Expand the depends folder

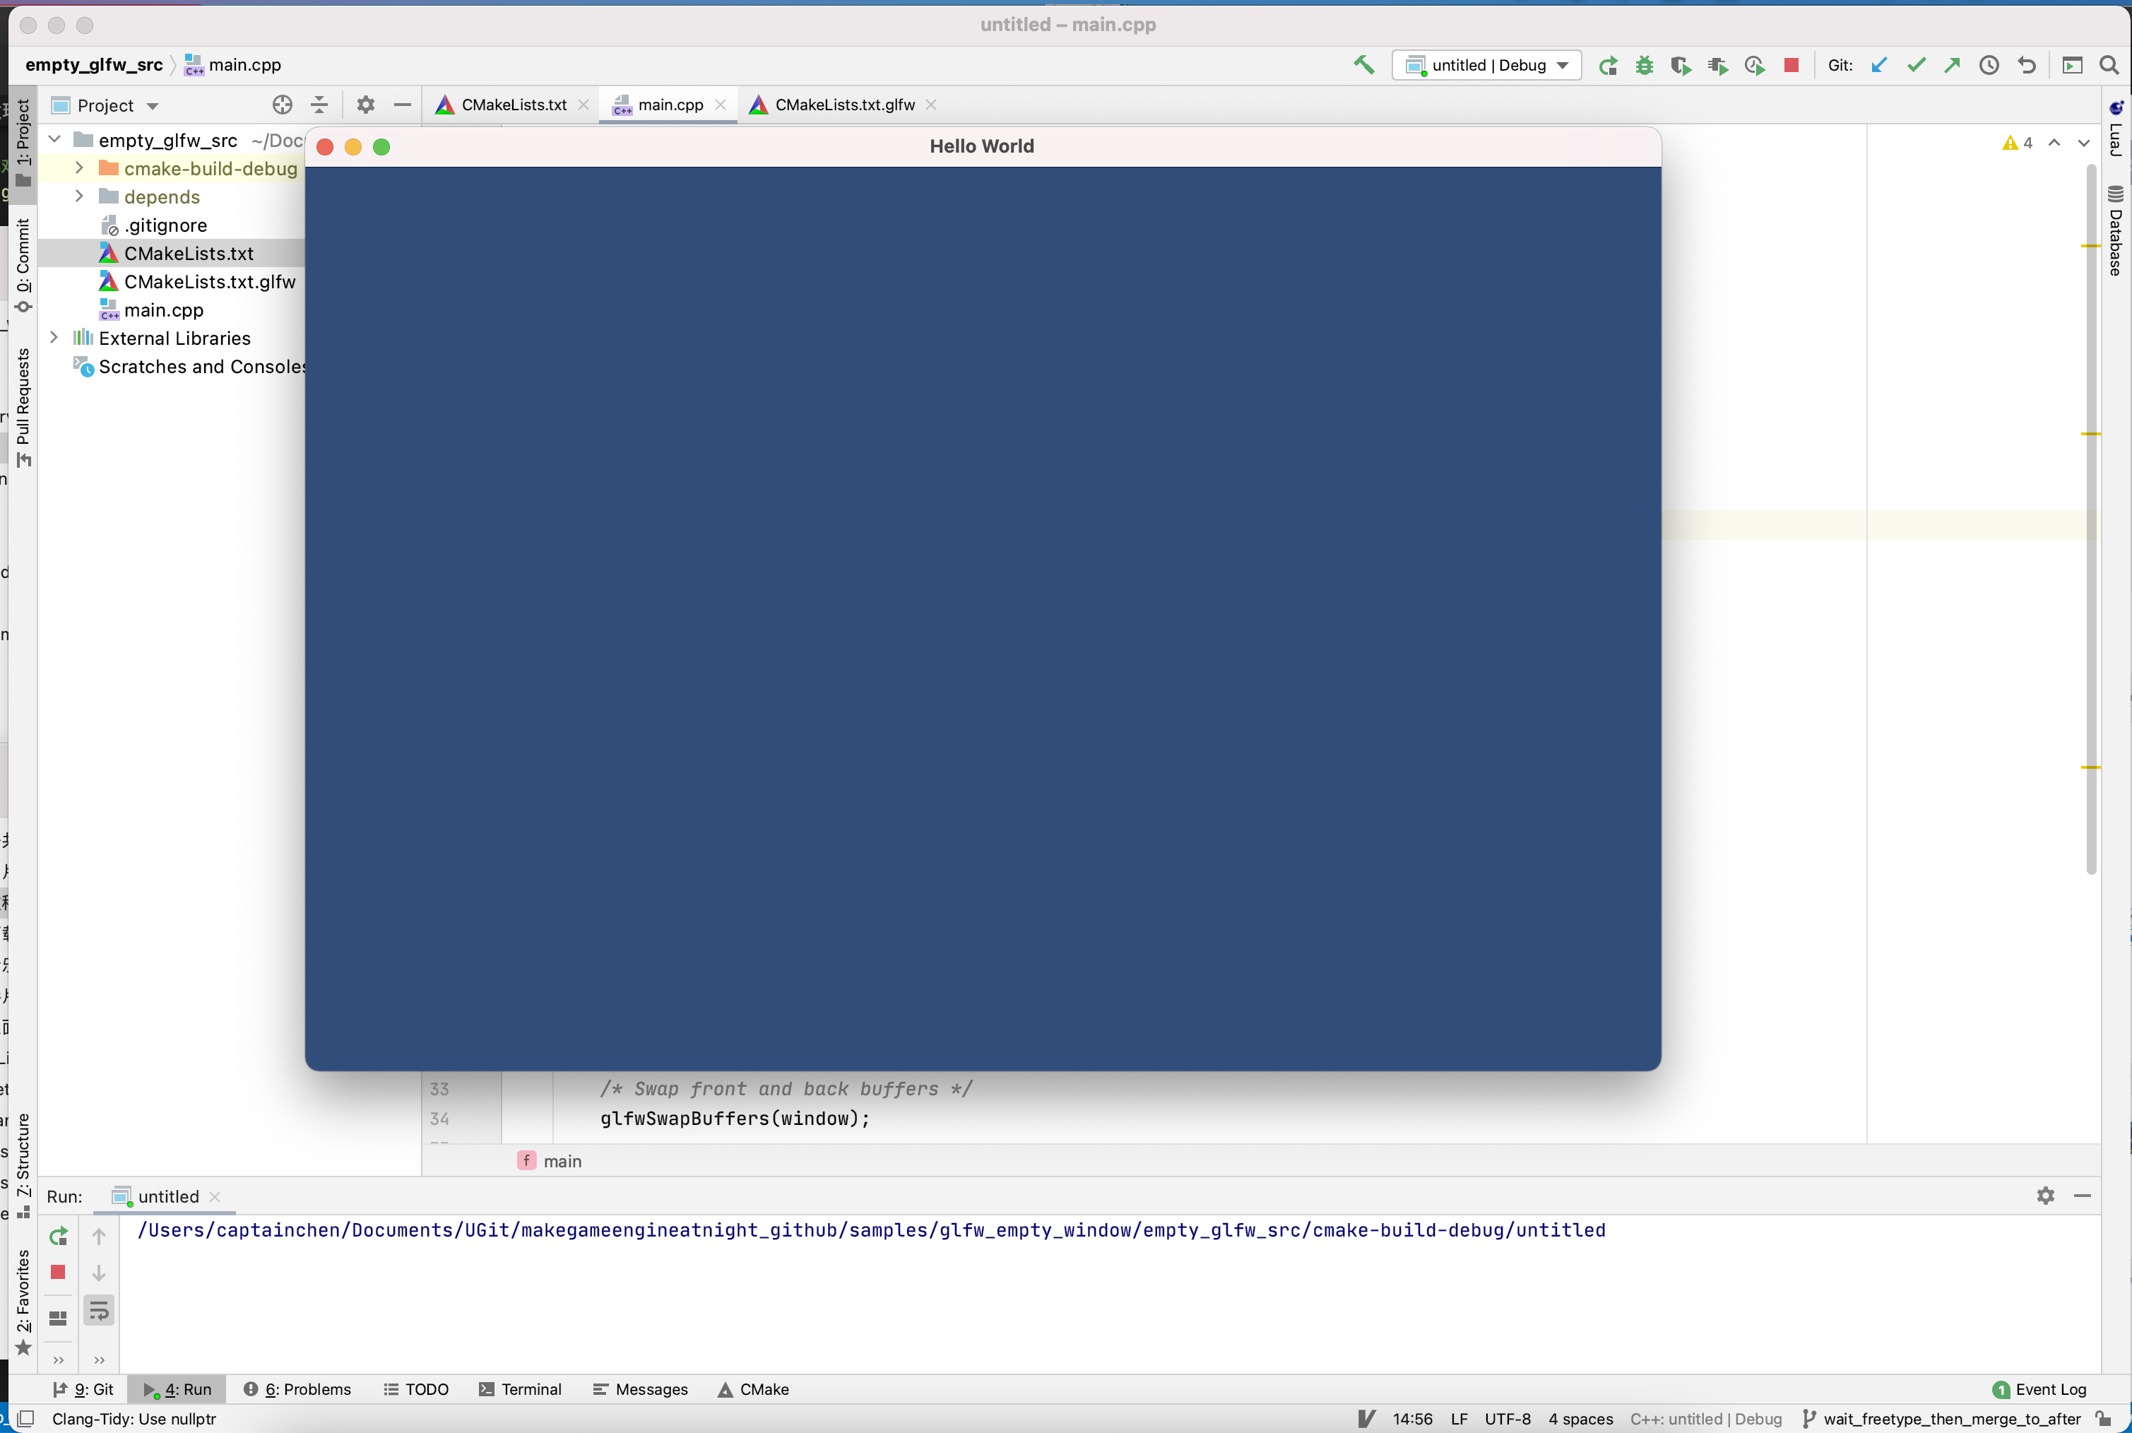point(79,196)
